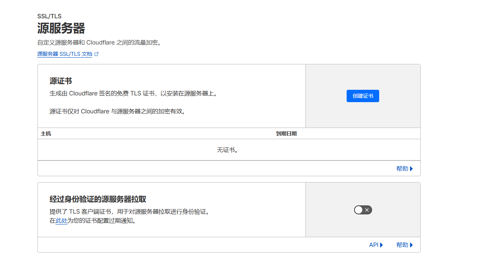Open the 源服务器 SSL/TLS 文档 link
This screenshot has width=484, height=266.
coord(64,54)
